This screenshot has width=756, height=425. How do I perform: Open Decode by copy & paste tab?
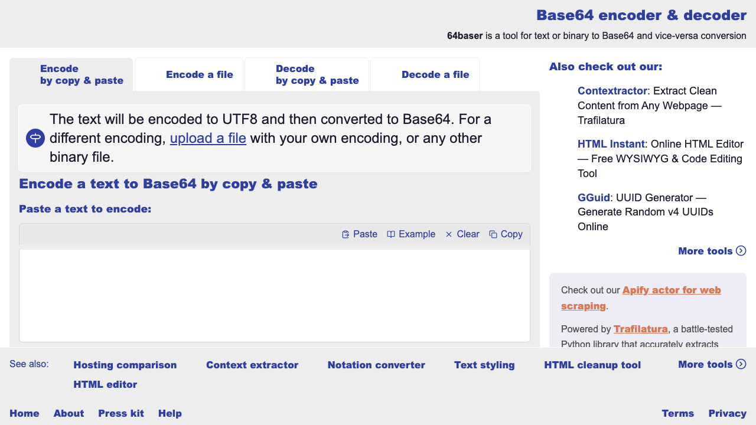click(317, 74)
